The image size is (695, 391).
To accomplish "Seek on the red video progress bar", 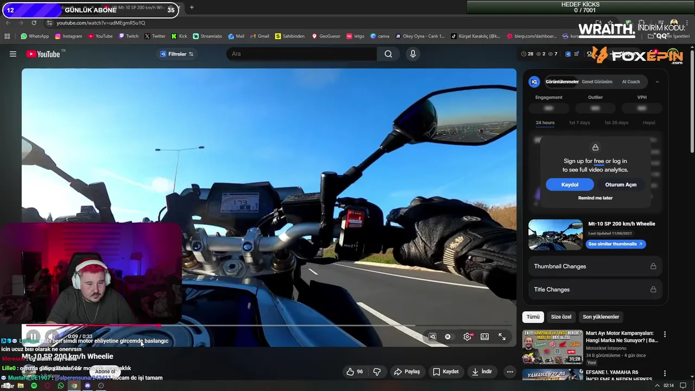I will pyautogui.click(x=269, y=326).
